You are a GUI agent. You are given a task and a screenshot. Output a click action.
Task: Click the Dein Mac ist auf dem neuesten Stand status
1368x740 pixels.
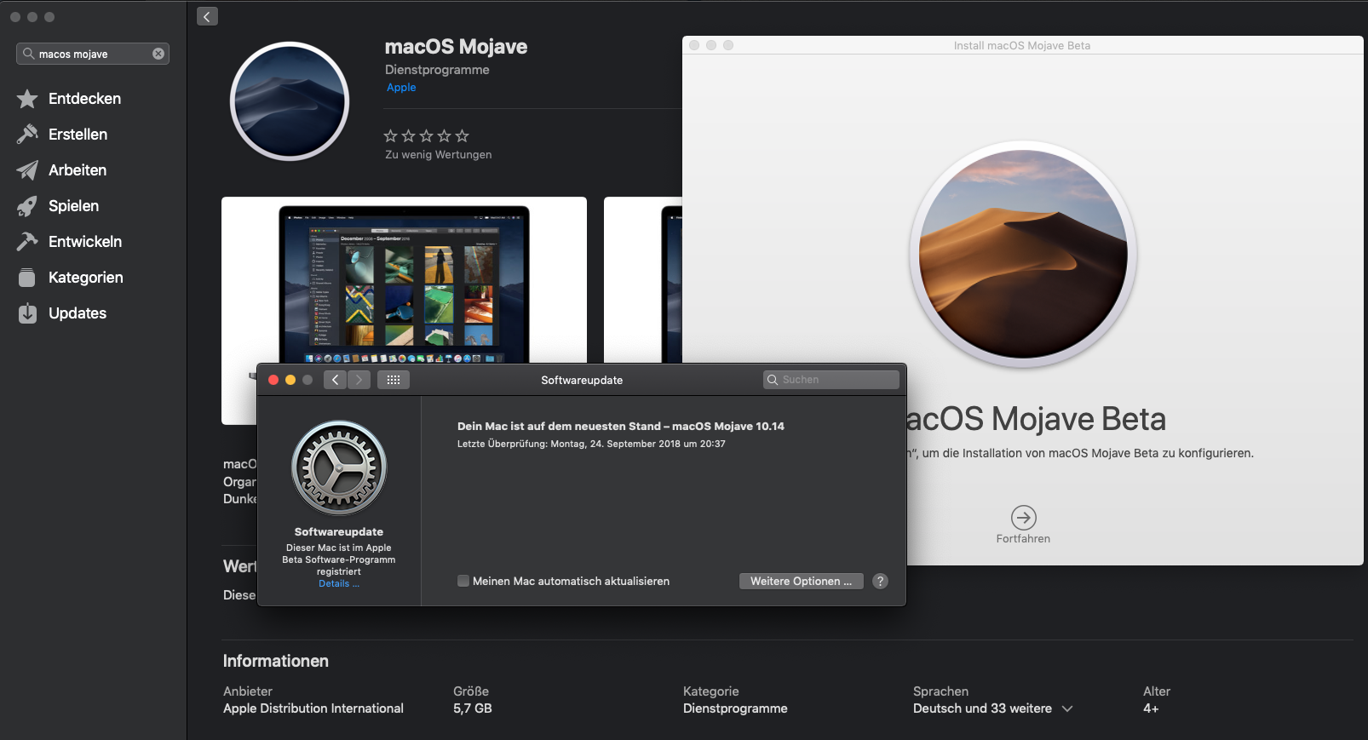(621, 427)
